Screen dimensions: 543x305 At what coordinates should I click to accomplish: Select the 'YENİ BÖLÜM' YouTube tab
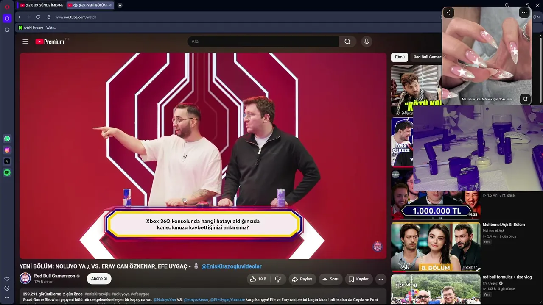pyautogui.click(x=90, y=5)
